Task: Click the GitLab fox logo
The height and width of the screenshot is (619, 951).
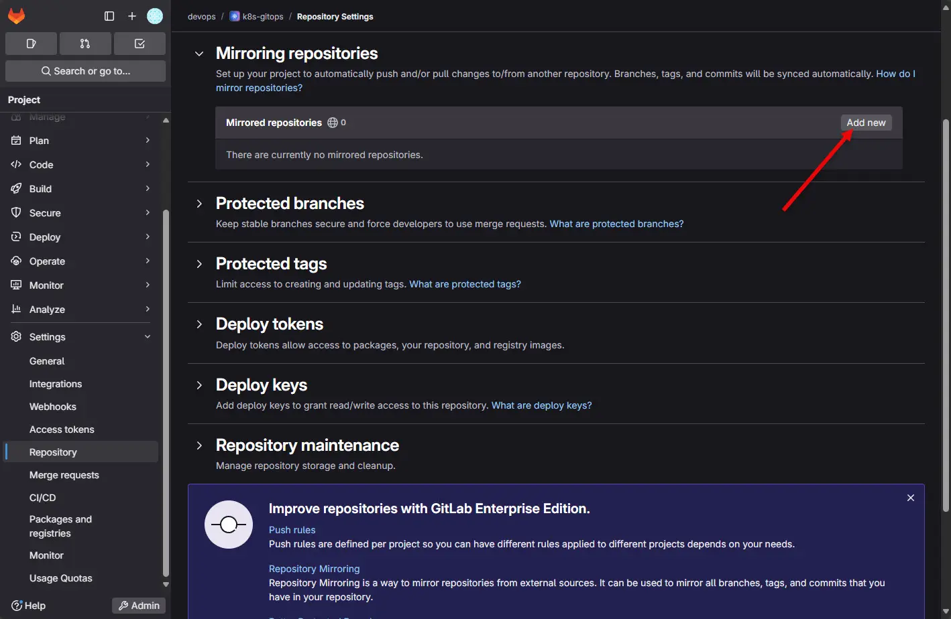Action: (16, 16)
